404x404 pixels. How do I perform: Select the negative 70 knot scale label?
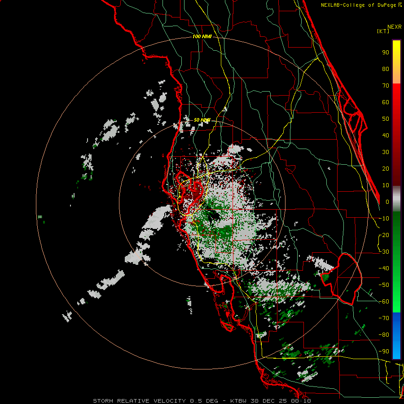384,318
